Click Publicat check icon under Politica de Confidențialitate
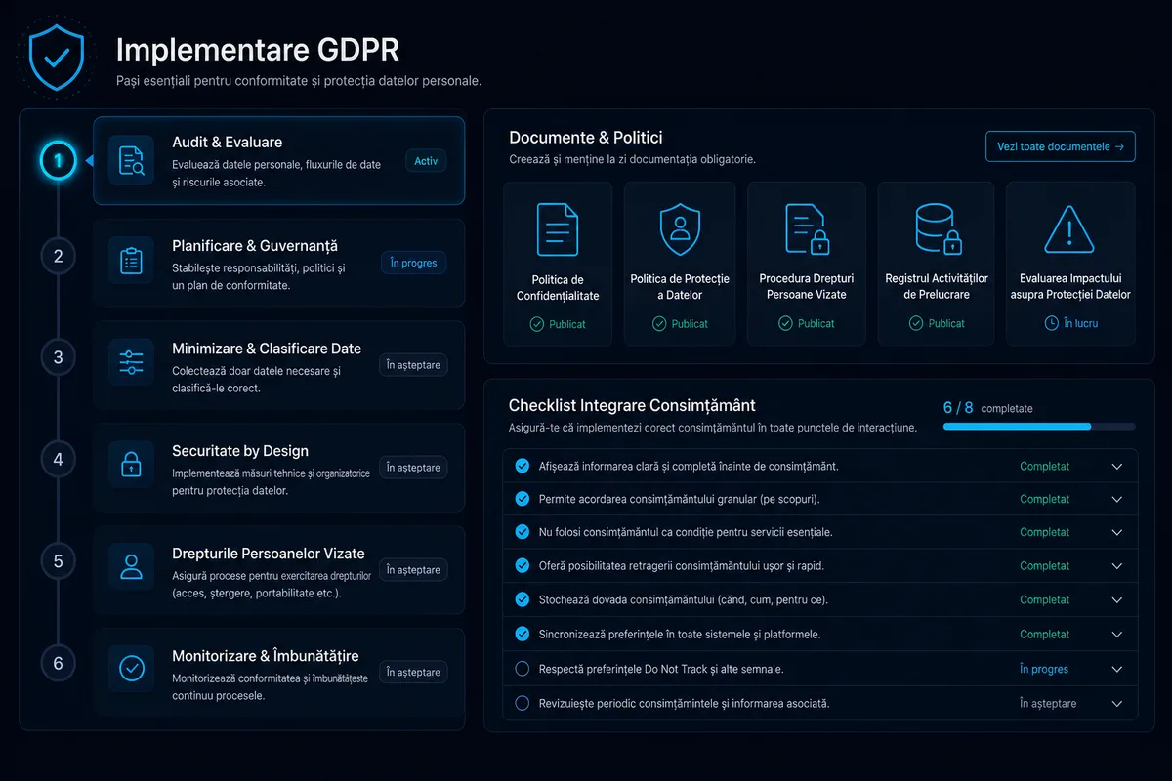Screen dimensions: 1172x781 pyautogui.click(x=536, y=324)
